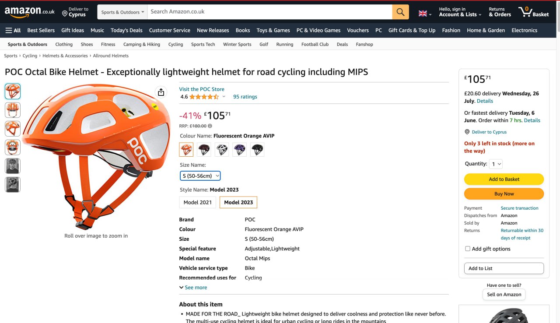The width and height of the screenshot is (560, 323).
Task: Open Today's Deals in navigation bar
Action: pos(126,30)
